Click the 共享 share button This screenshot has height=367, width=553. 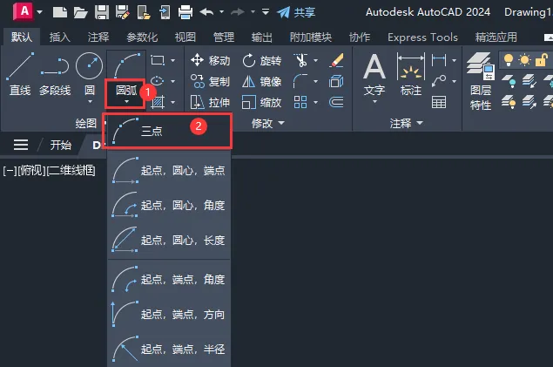click(x=295, y=13)
